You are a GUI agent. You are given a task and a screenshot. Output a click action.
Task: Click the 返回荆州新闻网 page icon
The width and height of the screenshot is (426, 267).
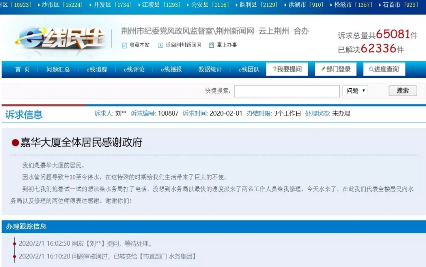click(x=161, y=45)
